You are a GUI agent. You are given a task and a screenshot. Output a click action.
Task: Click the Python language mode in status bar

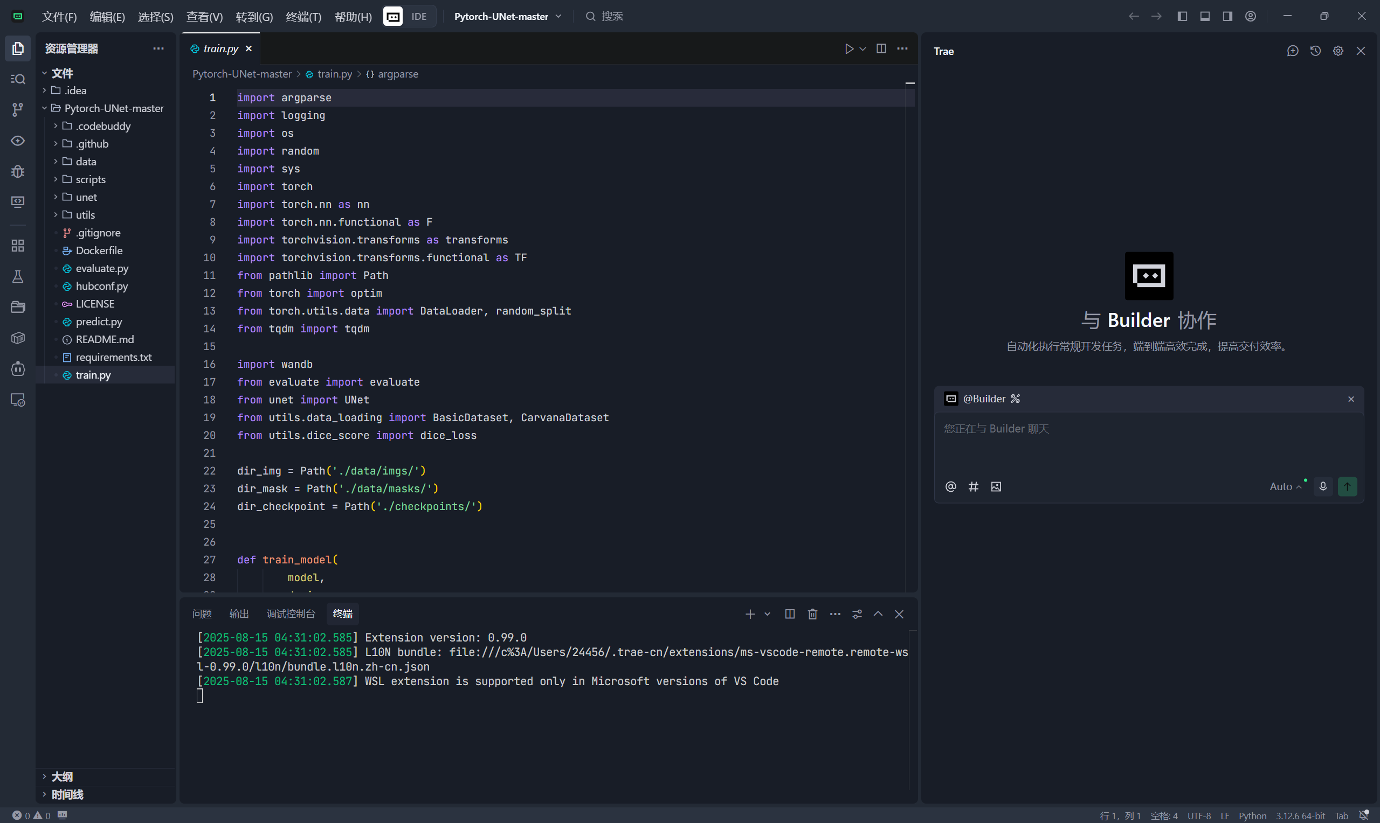click(1252, 816)
